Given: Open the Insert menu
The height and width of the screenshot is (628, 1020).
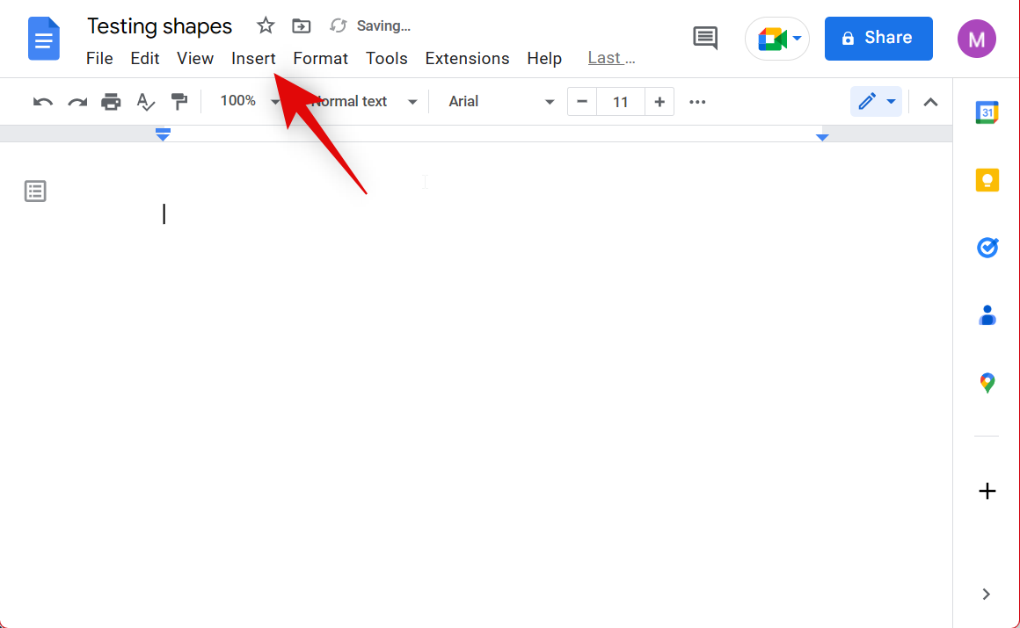Looking at the screenshot, I should point(253,59).
